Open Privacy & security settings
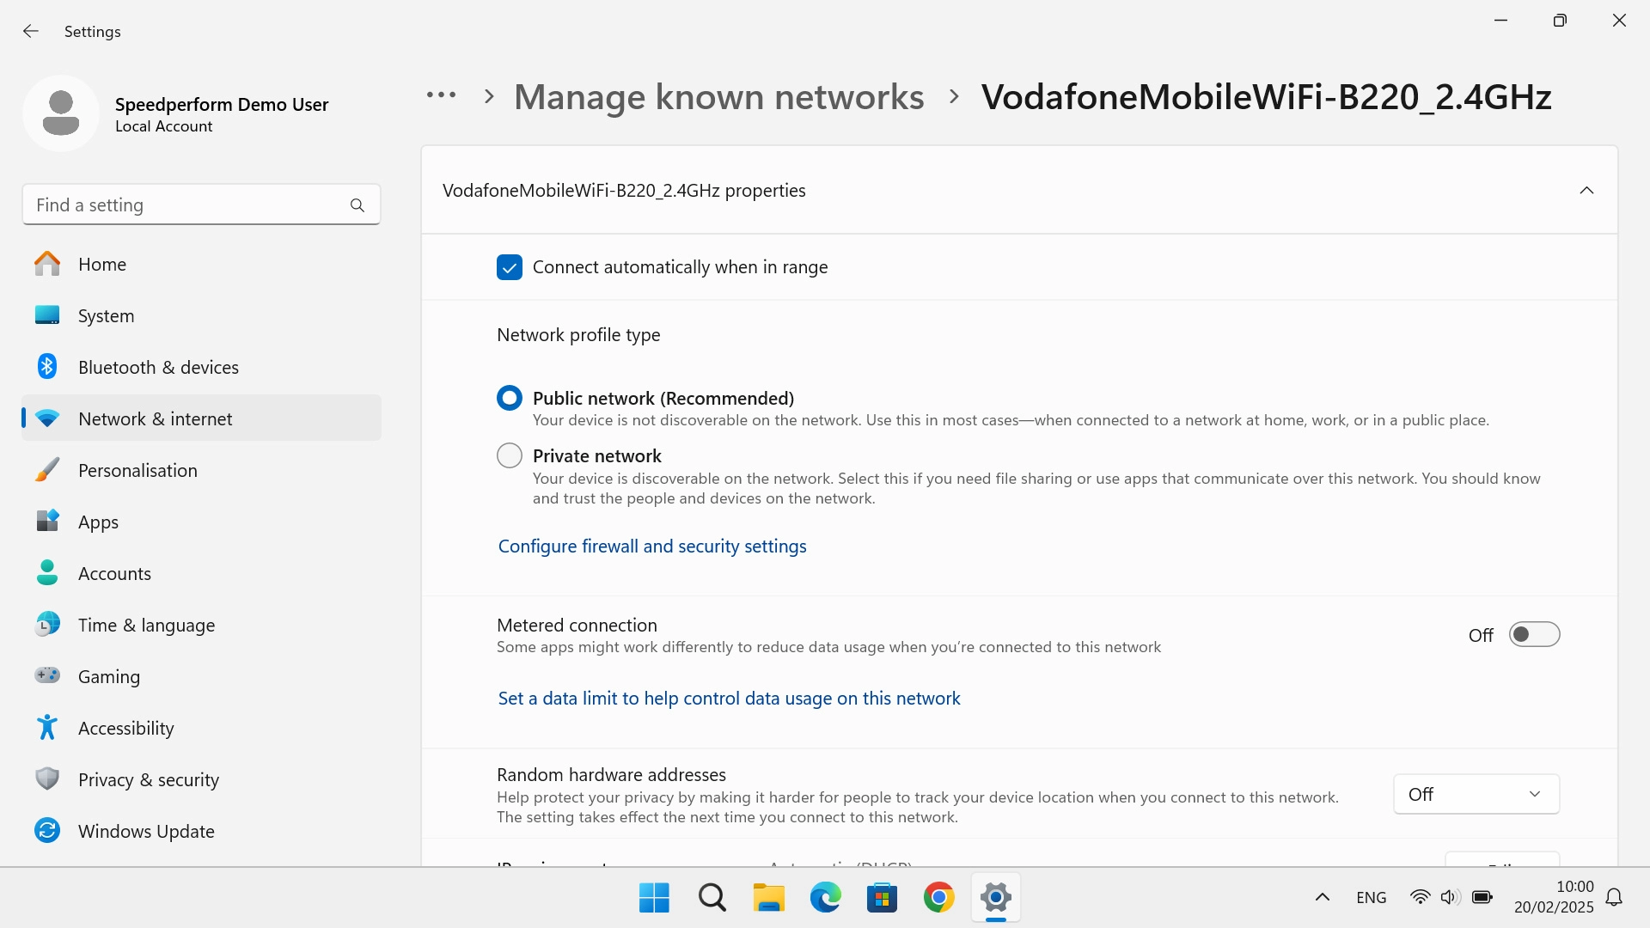The width and height of the screenshot is (1650, 928). [x=148, y=779]
